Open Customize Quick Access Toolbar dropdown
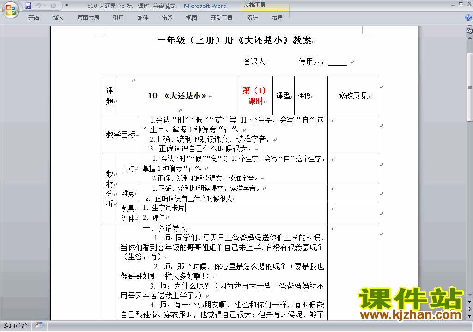This screenshot has height=332, width=473. 67,6
